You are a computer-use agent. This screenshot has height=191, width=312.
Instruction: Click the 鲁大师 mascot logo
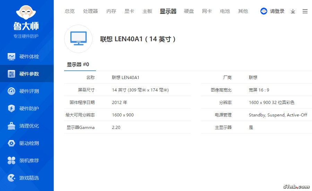(26, 14)
